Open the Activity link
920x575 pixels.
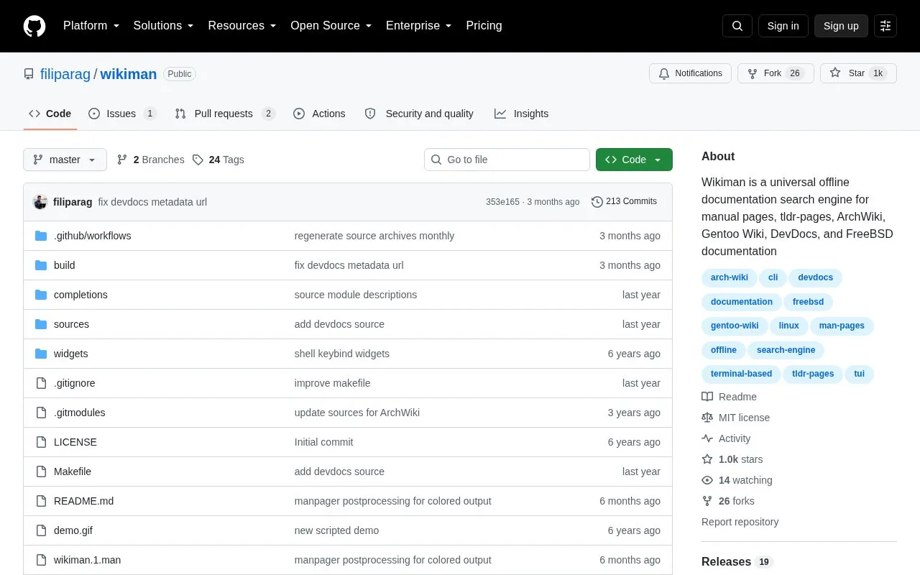(x=726, y=438)
